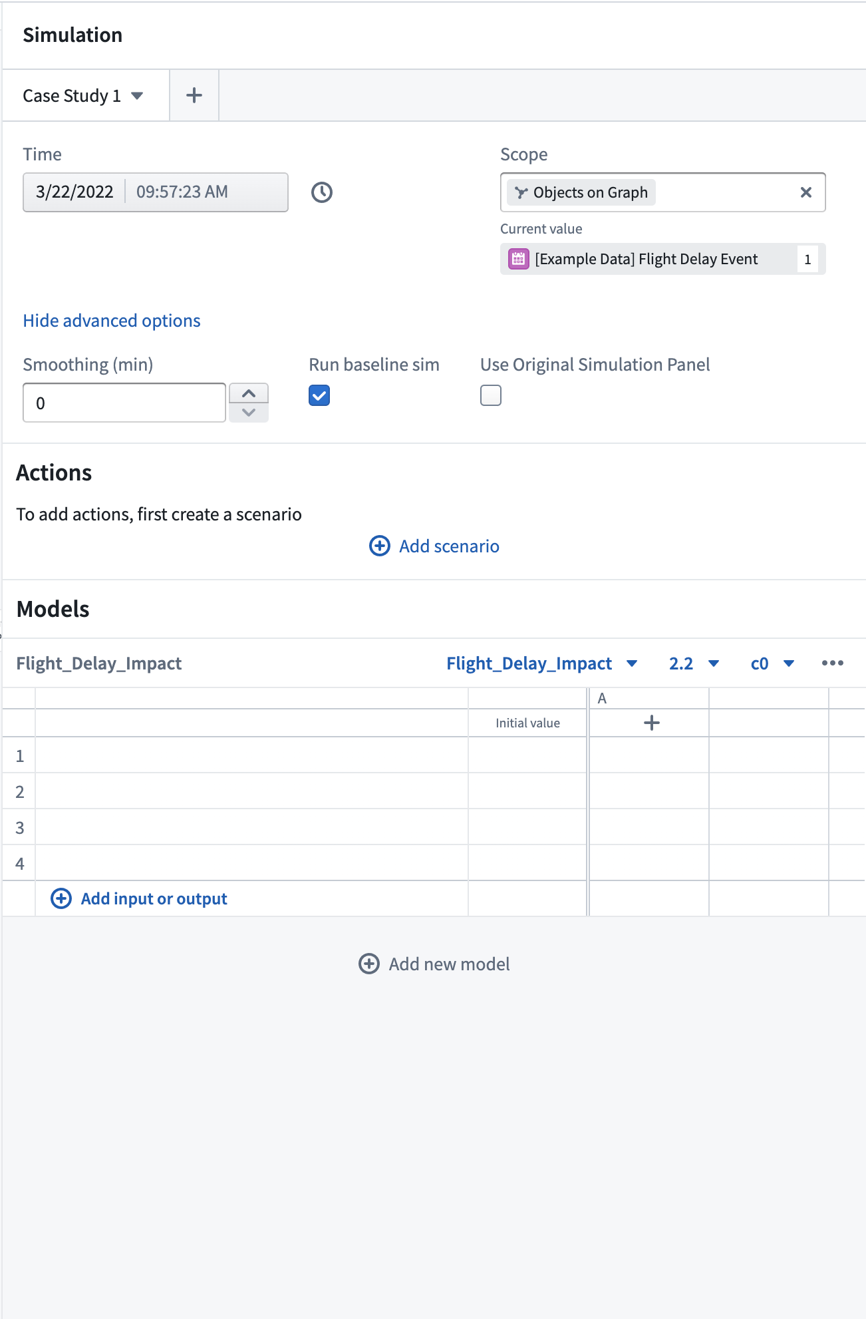This screenshot has width=866, height=1319.
Task: Hide advanced options link
Action: coord(112,321)
